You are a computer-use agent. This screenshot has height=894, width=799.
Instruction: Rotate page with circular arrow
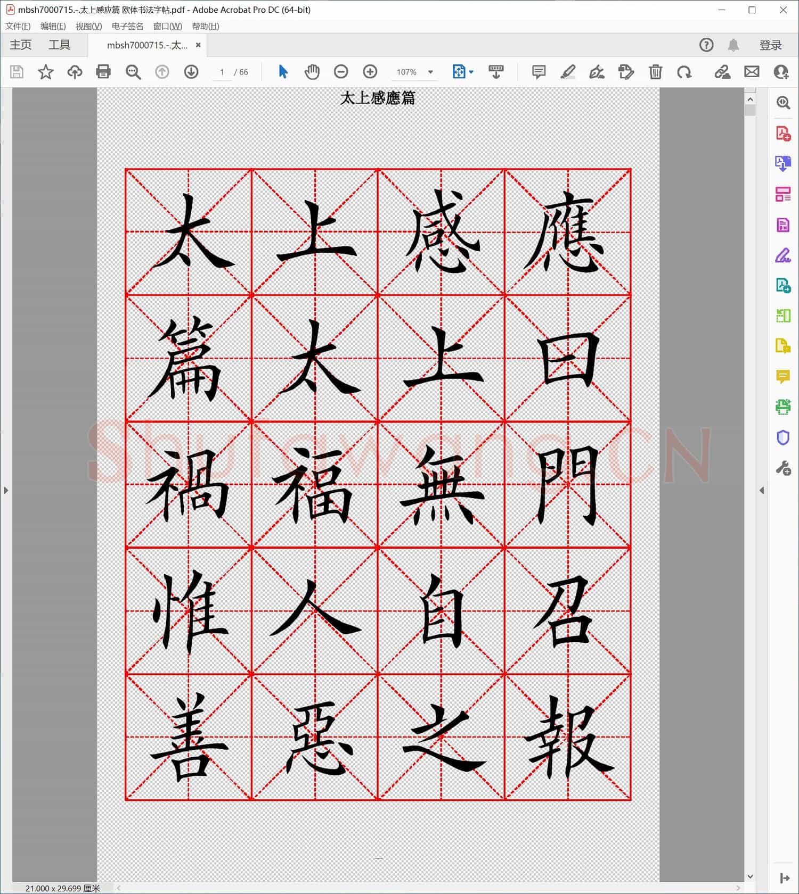click(x=684, y=72)
